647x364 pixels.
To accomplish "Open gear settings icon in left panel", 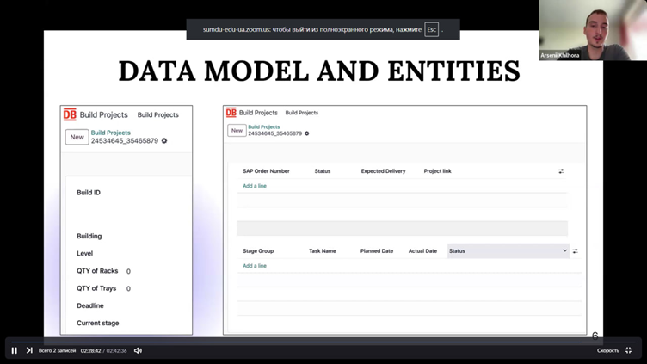I will (164, 141).
